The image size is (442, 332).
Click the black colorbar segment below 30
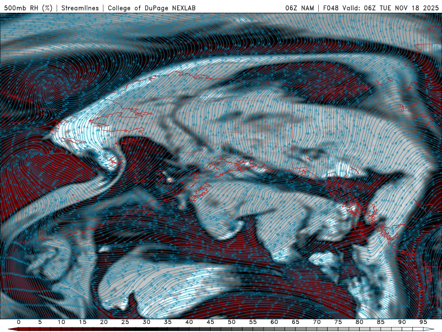point(146,329)
